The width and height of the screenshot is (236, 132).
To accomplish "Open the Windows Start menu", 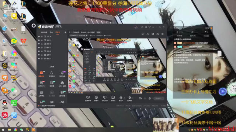I will coord(3,130).
